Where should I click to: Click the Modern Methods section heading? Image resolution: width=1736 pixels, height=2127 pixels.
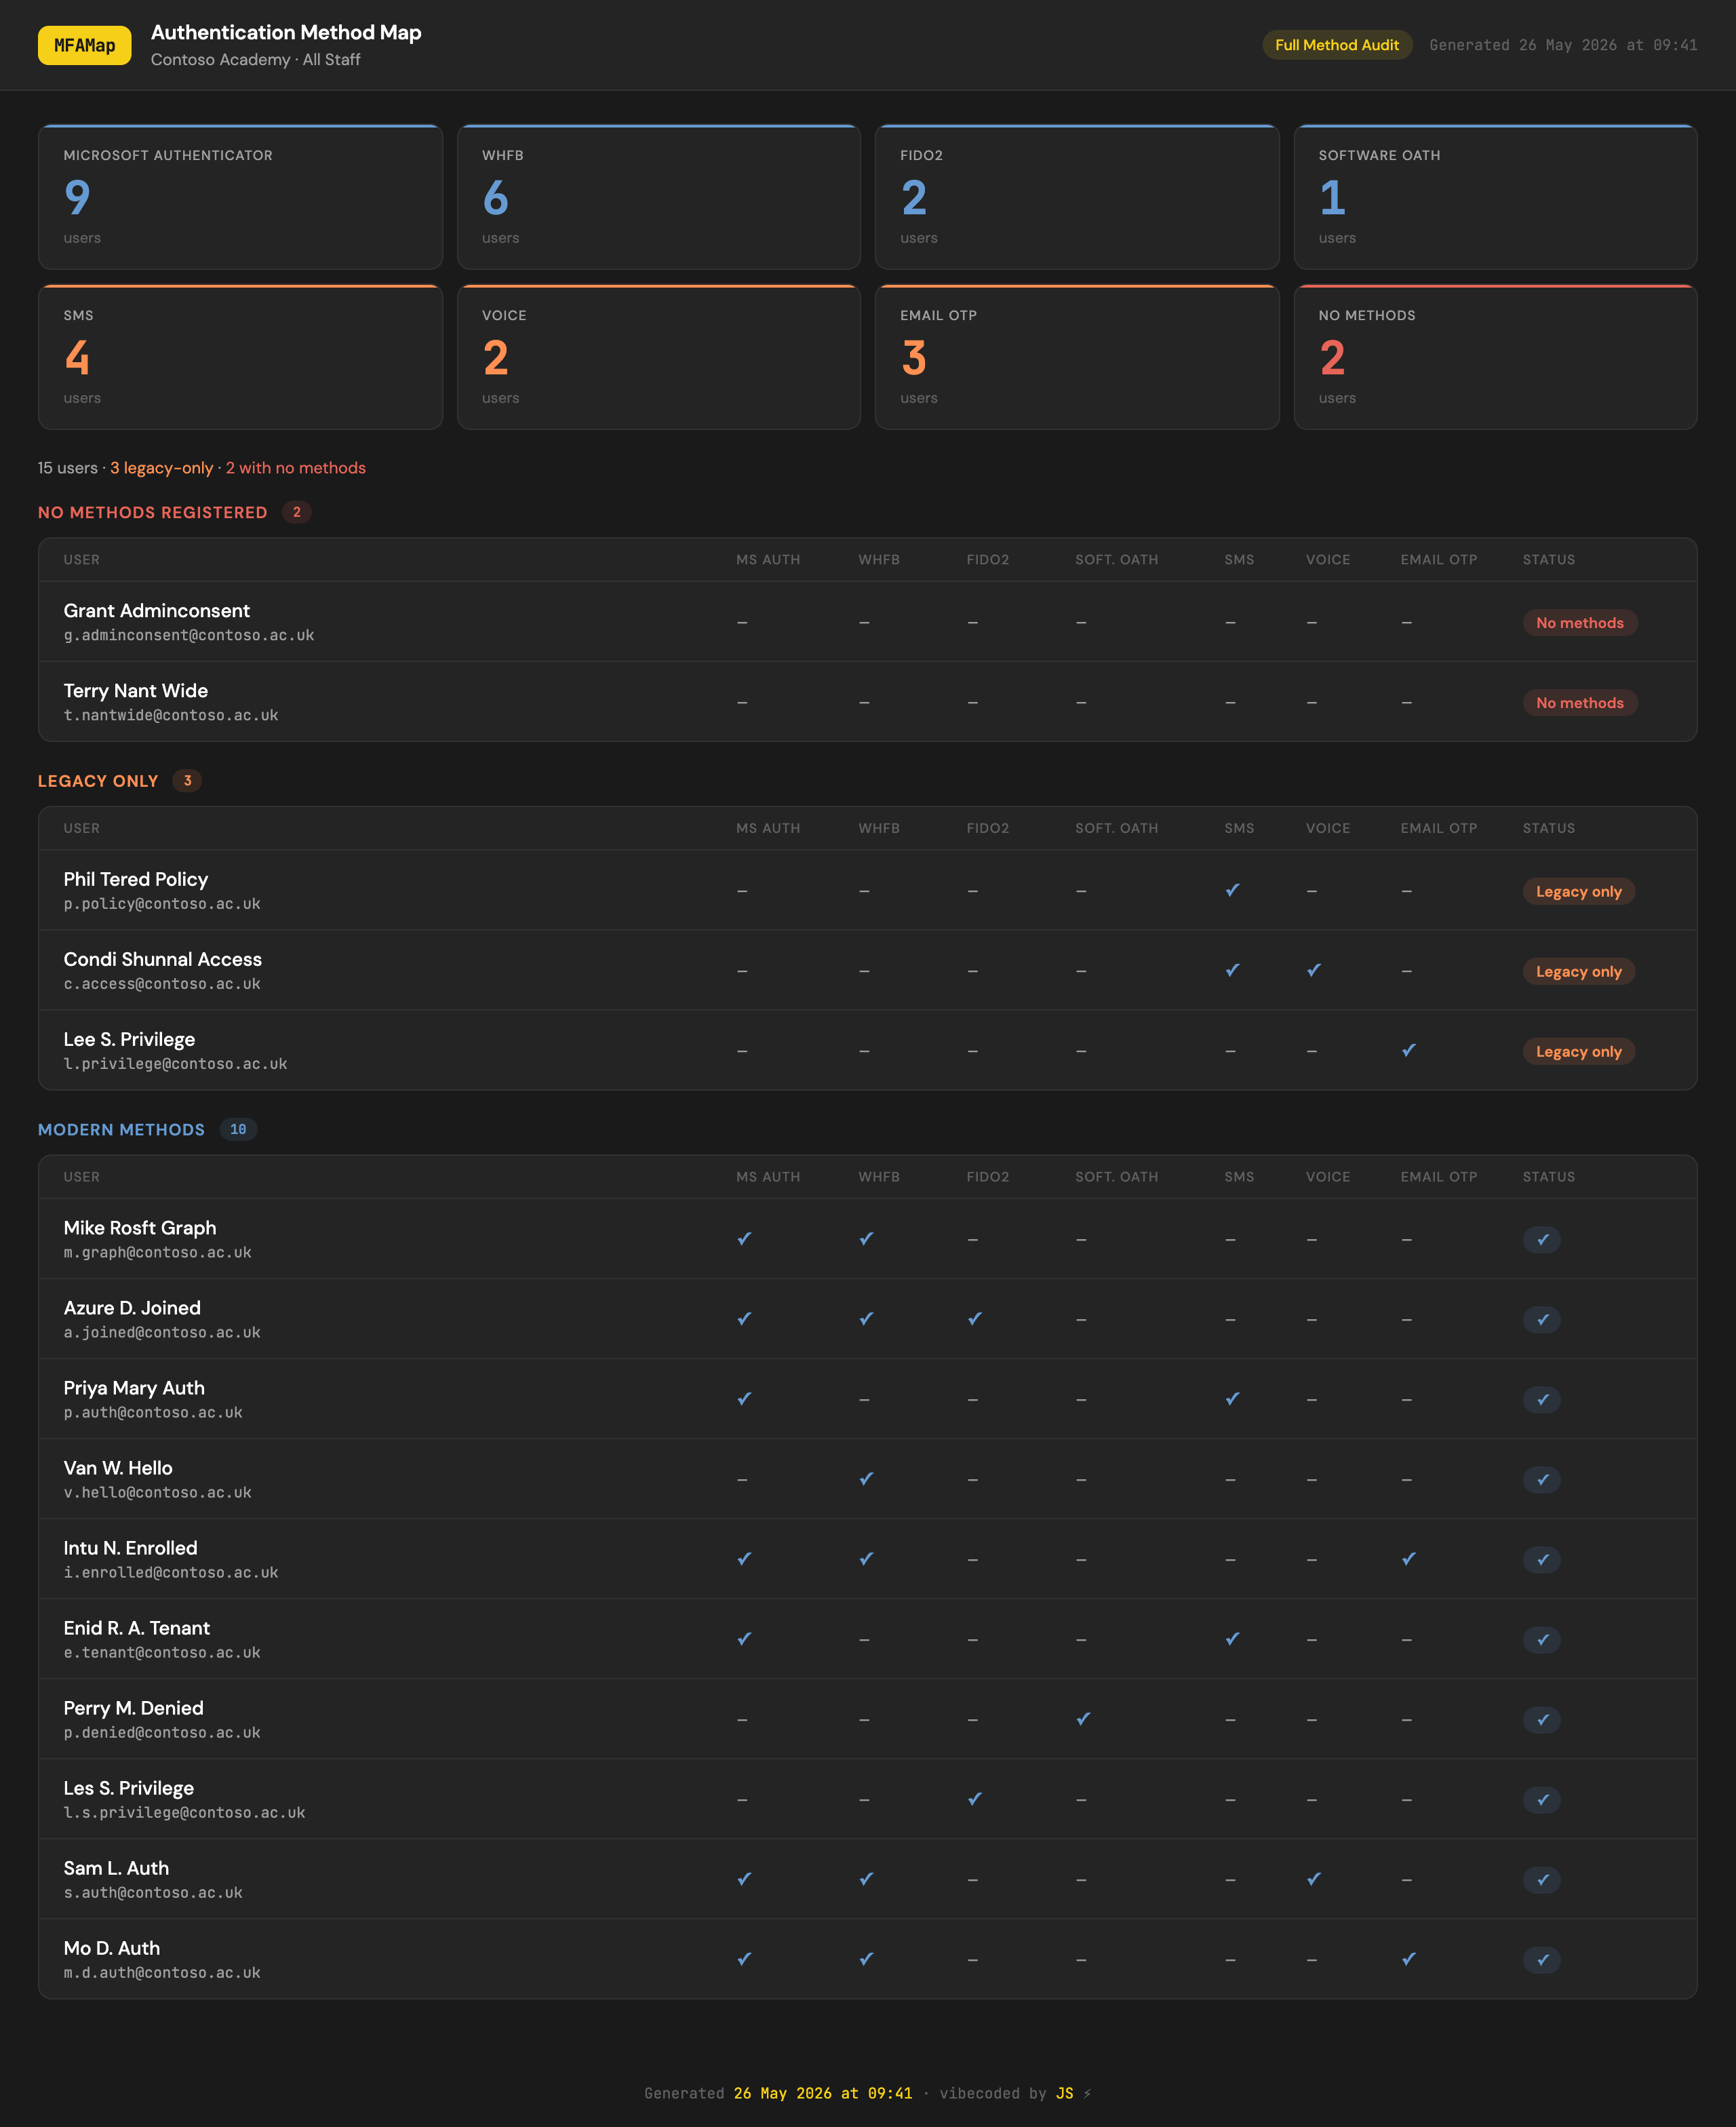click(121, 1129)
